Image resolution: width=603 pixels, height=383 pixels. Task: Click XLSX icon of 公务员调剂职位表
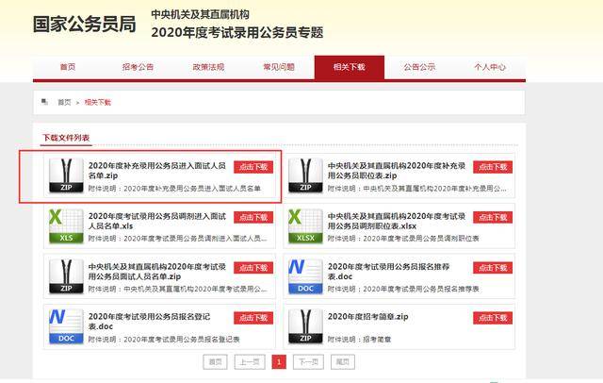coord(305,225)
